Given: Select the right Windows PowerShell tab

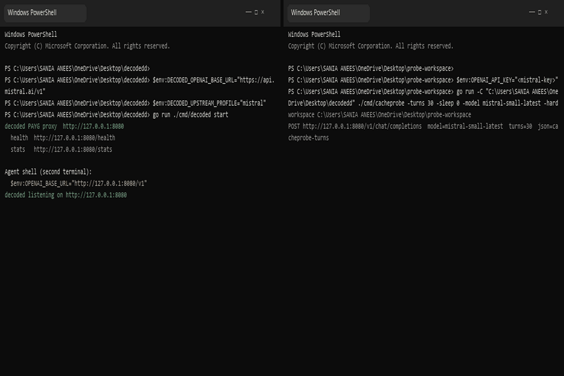Looking at the screenshot, I should coord(328,13).
